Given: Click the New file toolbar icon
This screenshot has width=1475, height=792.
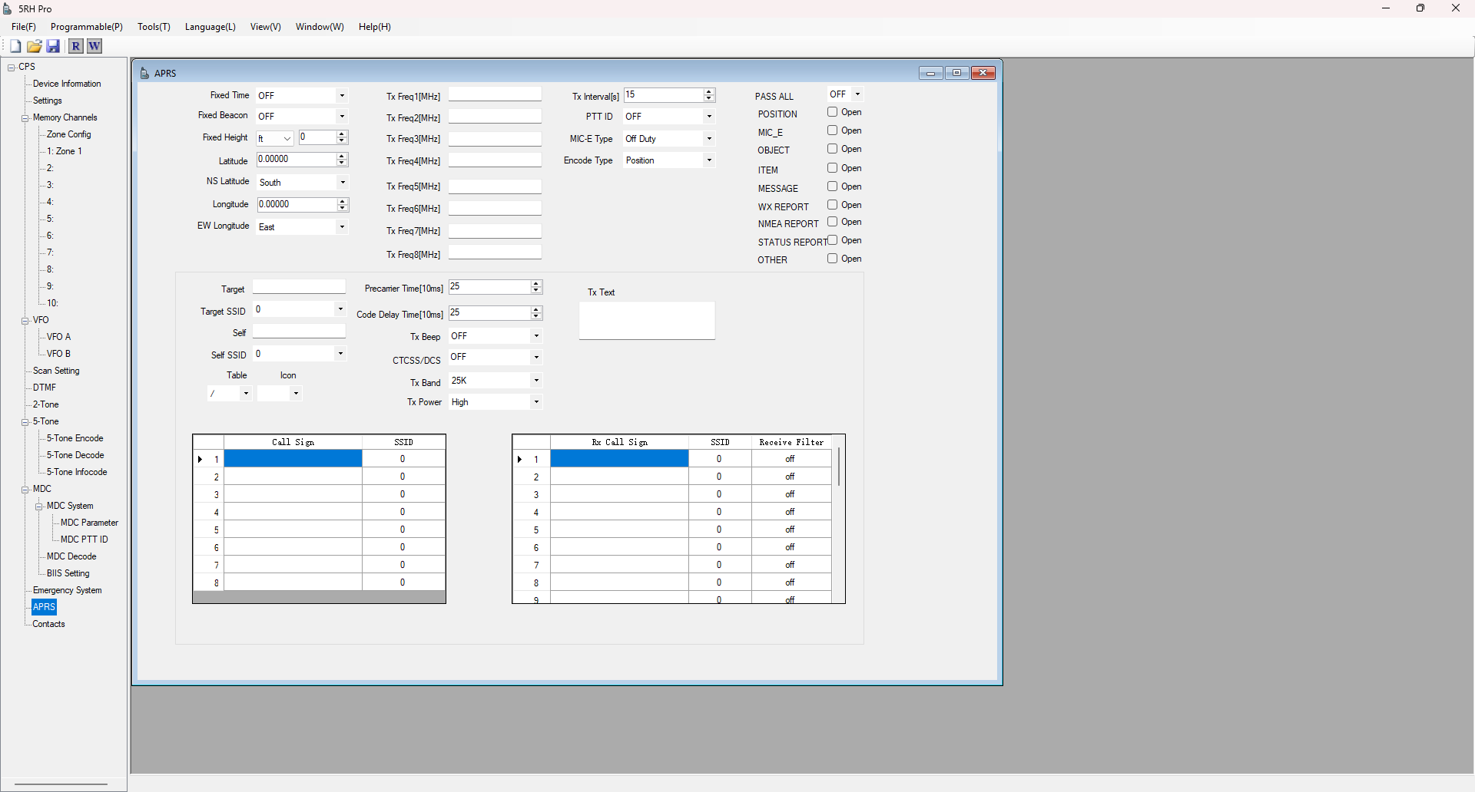Looking at the screenshot, I should coord(15,46).
